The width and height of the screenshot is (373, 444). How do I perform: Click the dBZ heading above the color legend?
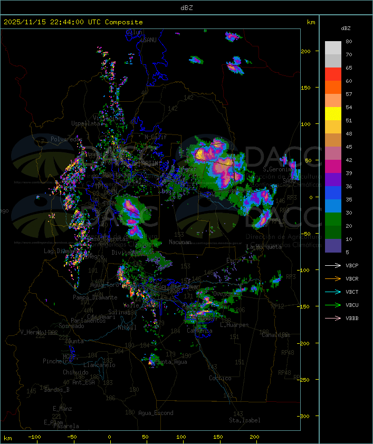coord(346,28)
